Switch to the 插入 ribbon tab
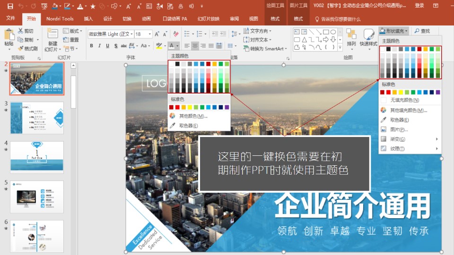Image resolution: width=454 pixels, height=255 pixels. [88, 19]
